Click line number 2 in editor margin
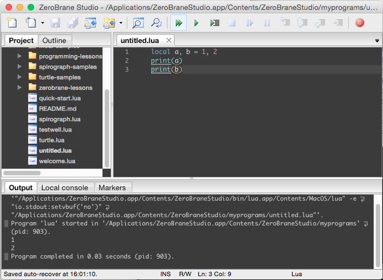 pos(127,61)
